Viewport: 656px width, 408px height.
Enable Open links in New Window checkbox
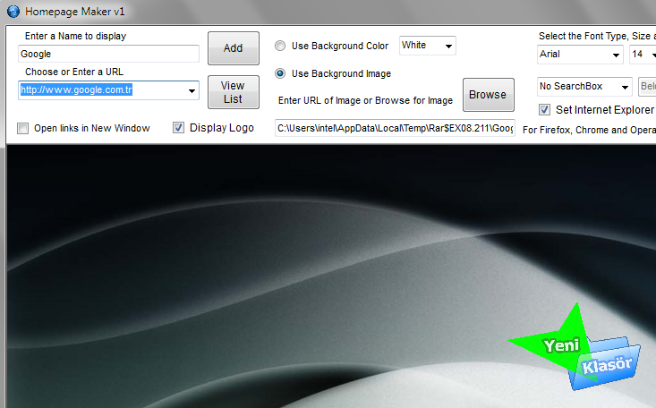click(x=23, y=128)
